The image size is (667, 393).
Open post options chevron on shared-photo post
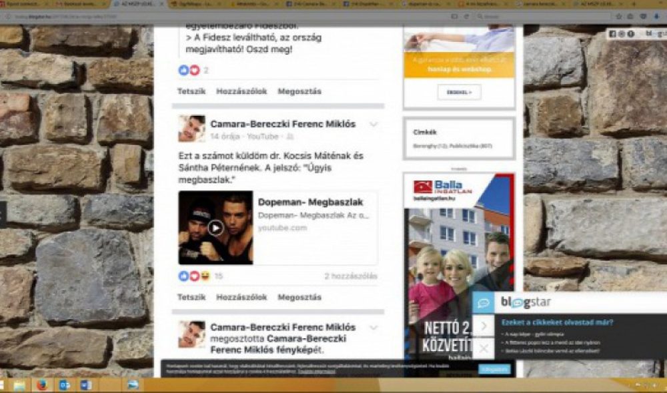[x=373, y=328]
